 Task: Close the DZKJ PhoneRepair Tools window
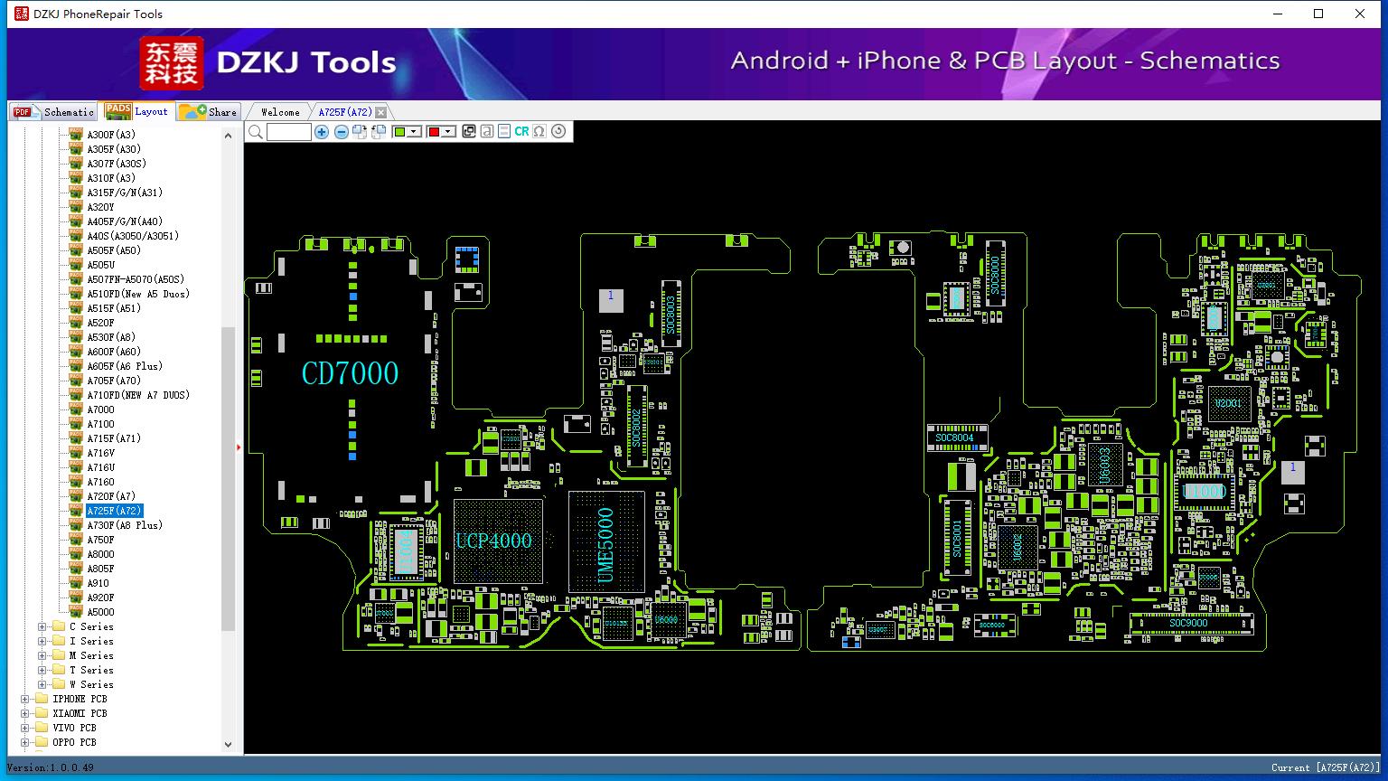pyautogui.click(x=1360, y=14)
